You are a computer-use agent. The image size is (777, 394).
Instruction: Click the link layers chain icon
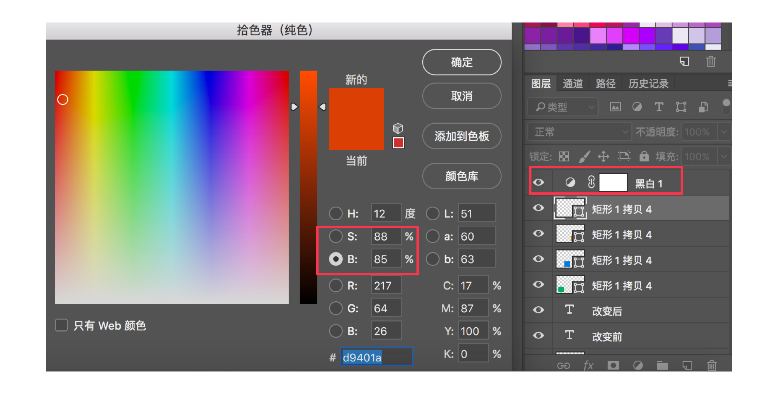coord(563,366)
